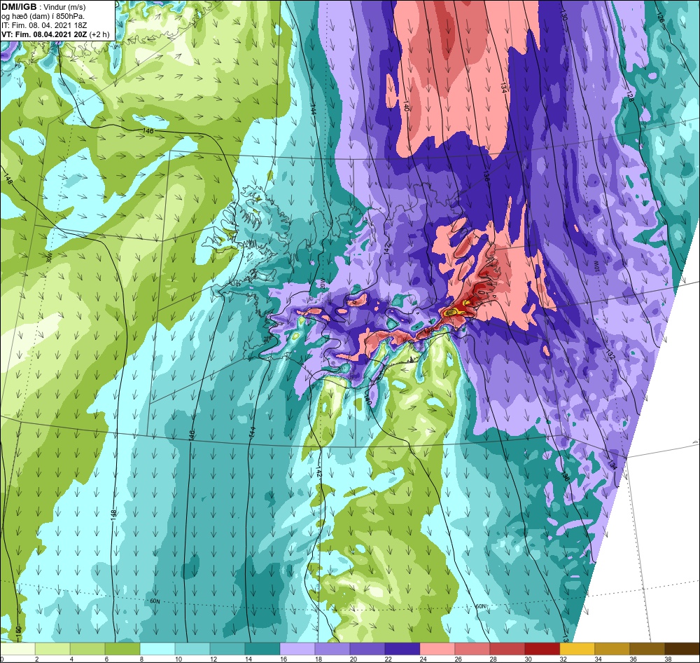Pick the 22–24 m/s indigo legend swatch
Image resolution: width=700 pixels, height=663 pixels.
pyautogui.click(x=402, y=649)
